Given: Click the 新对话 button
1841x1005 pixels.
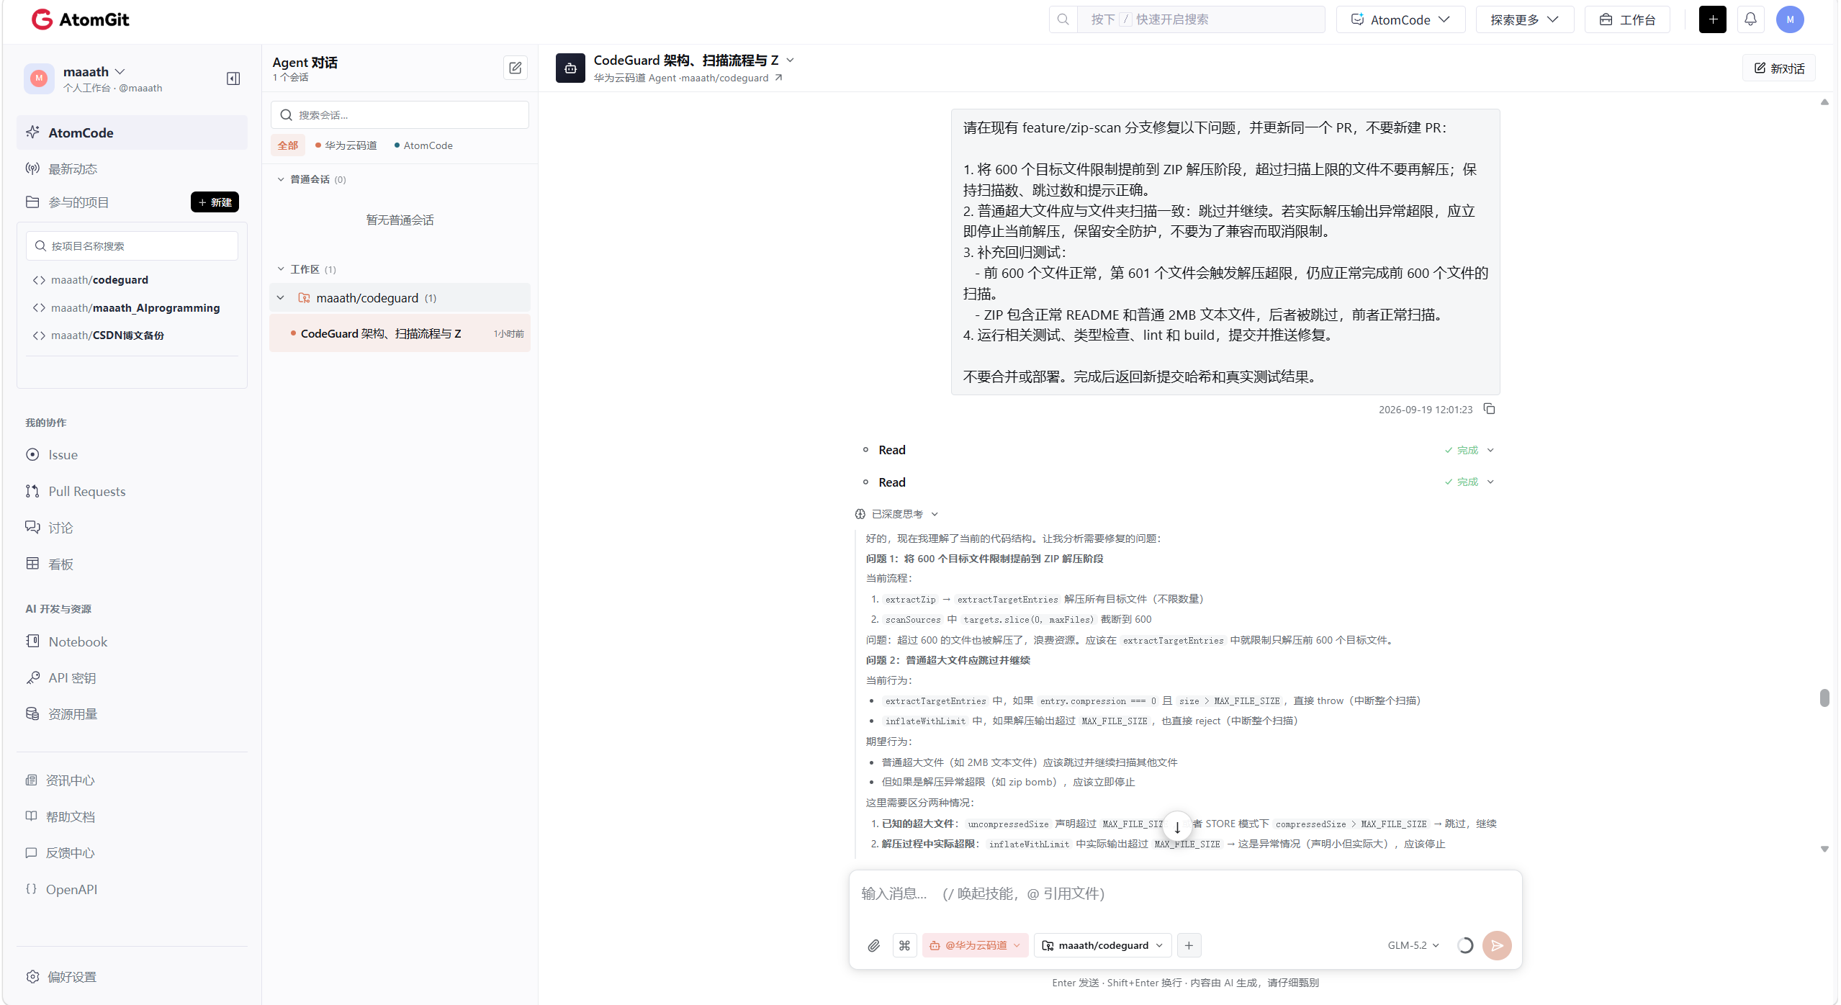Looking at the screenshot, I should [1778, 68].
